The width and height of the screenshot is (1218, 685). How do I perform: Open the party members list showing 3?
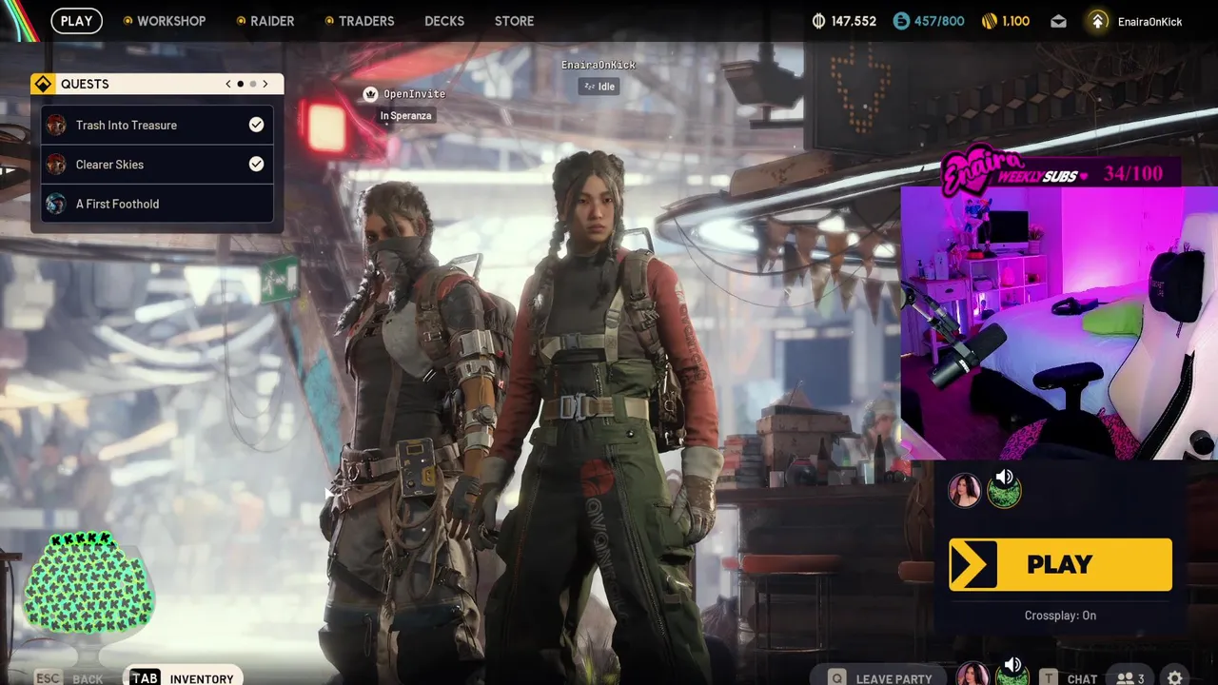click(1130, 678)
